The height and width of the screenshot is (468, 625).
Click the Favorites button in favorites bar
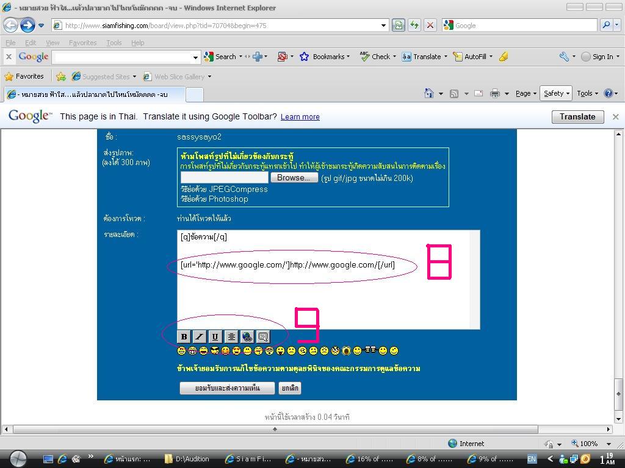coord(24,76)
